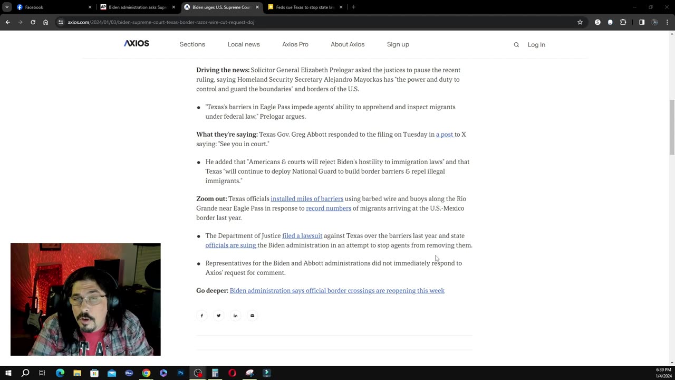Open a new browser tab
Image resolution: width=675 pixels, height=380 pixels.
click(353, 7)
